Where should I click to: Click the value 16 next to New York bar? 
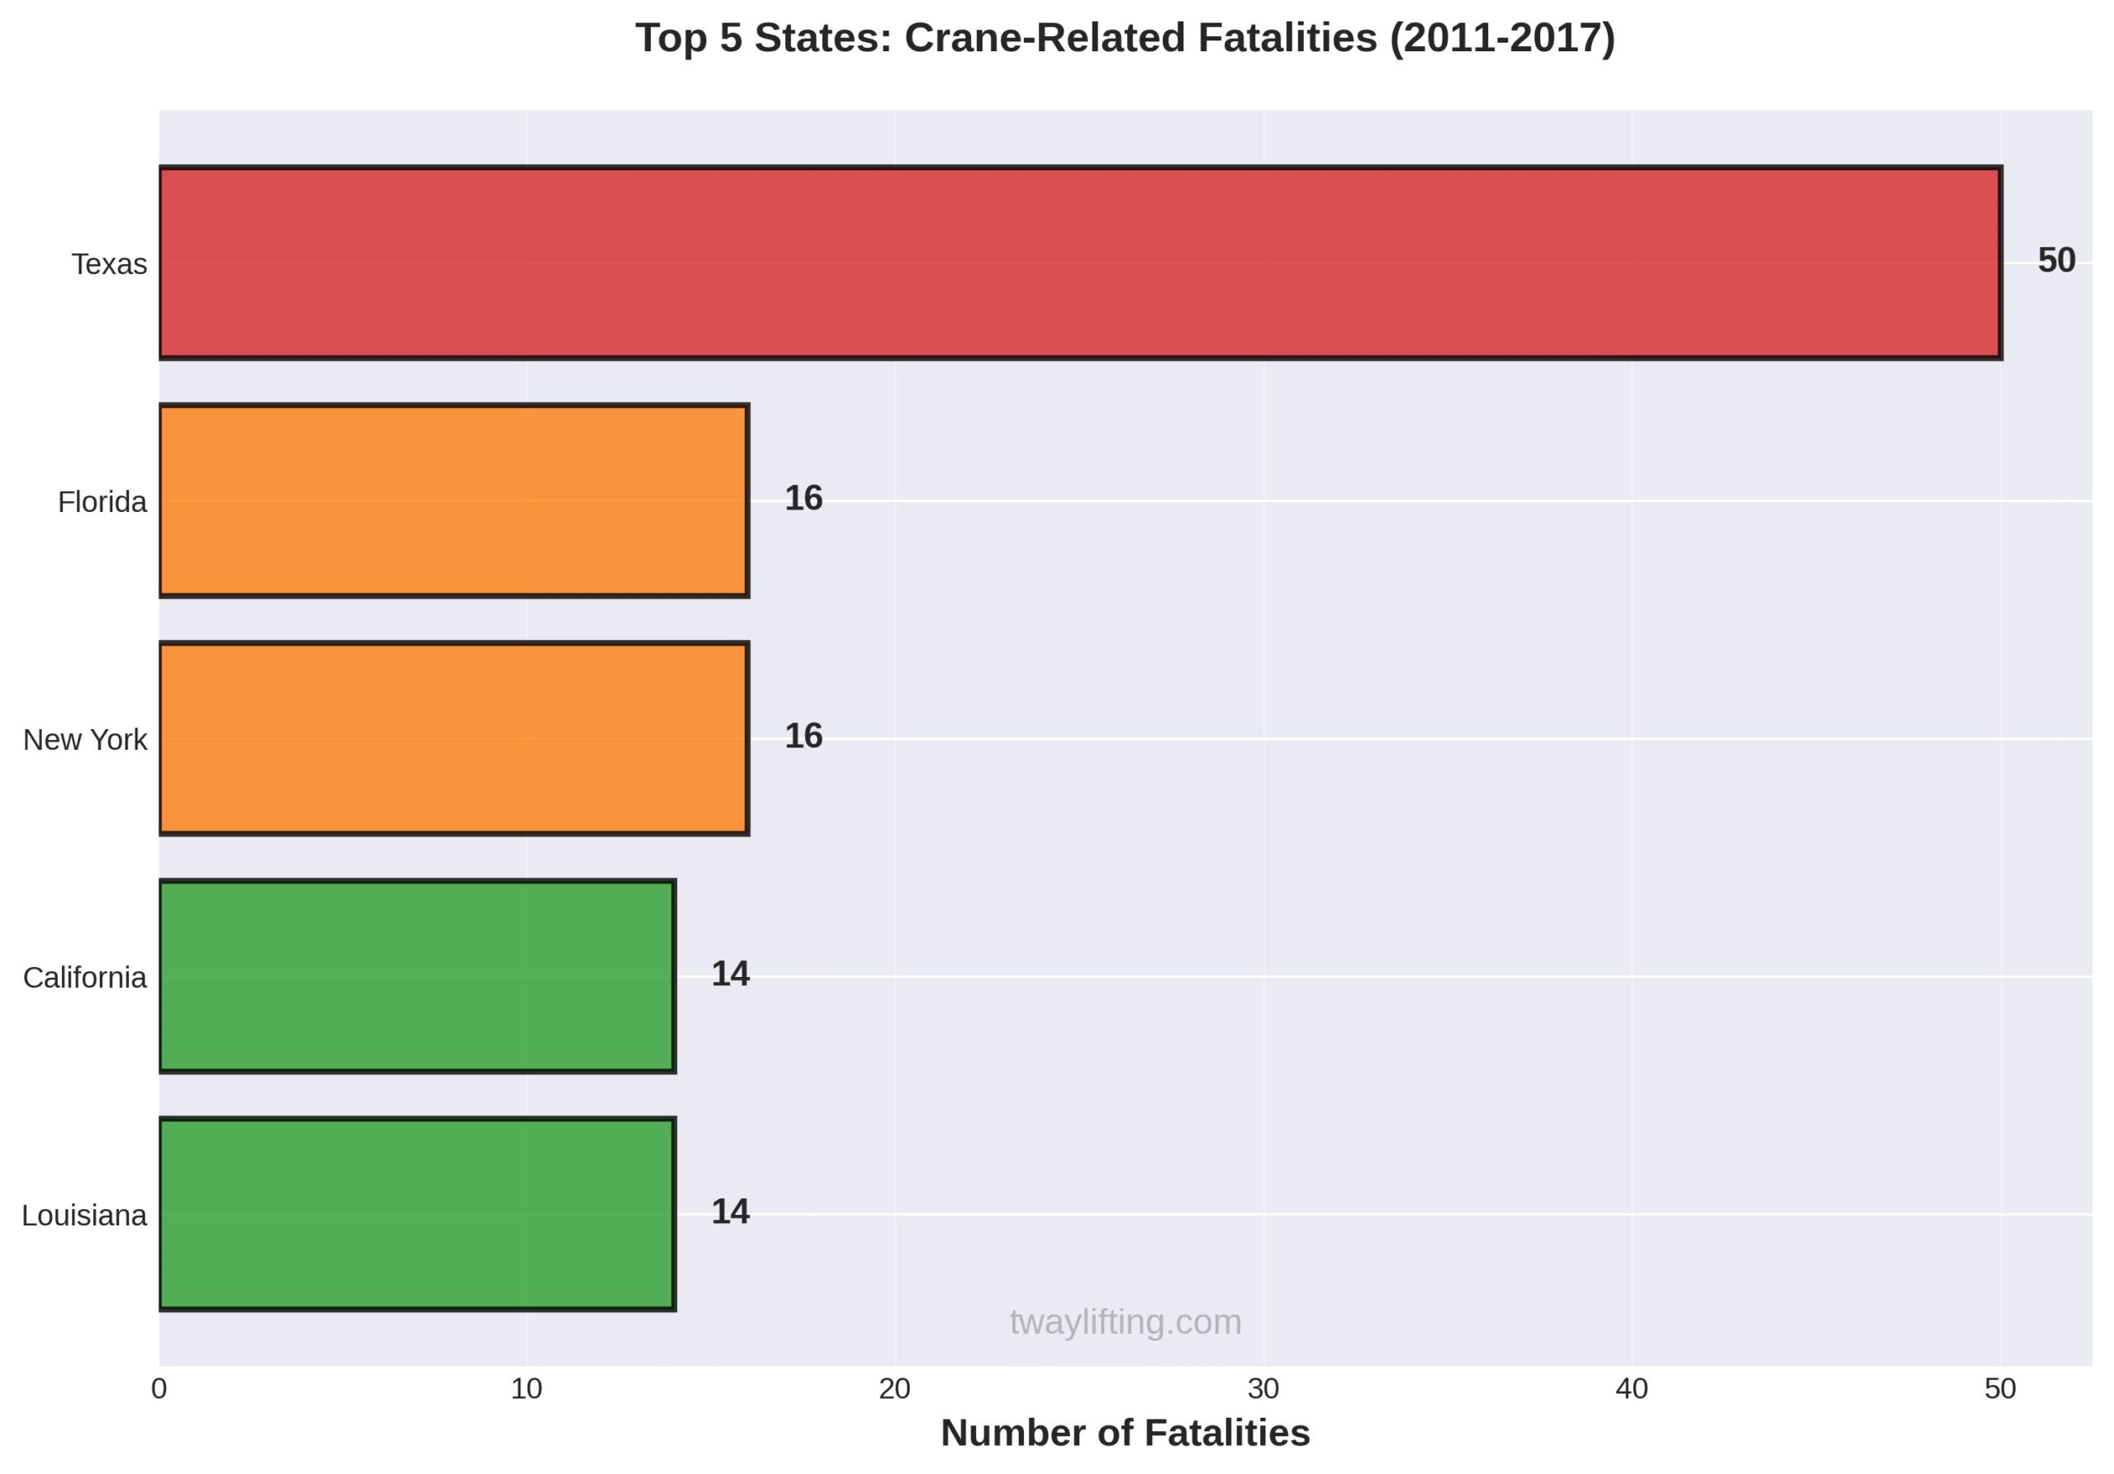point(803,736)
